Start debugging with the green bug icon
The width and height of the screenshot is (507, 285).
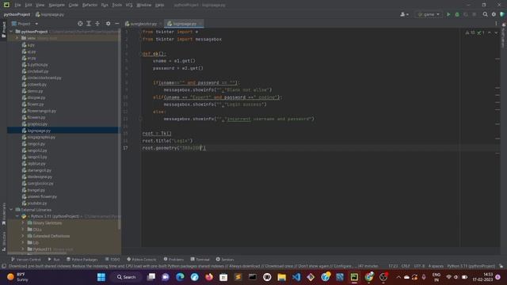pos(457,14)
